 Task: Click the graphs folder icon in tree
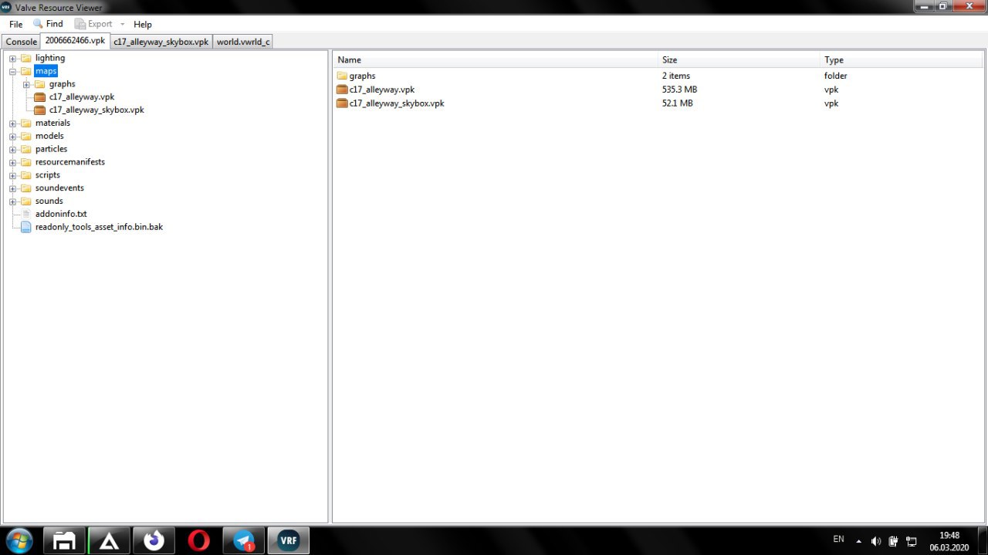(x=40, y=84)
